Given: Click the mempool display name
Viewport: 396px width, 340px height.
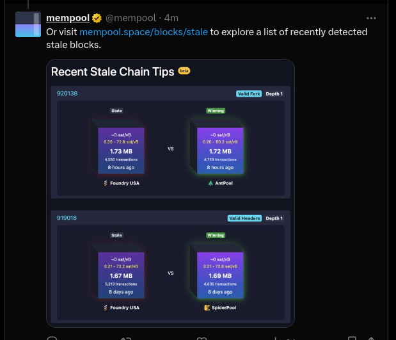Looking at the screenshot, I should (67, 18).
